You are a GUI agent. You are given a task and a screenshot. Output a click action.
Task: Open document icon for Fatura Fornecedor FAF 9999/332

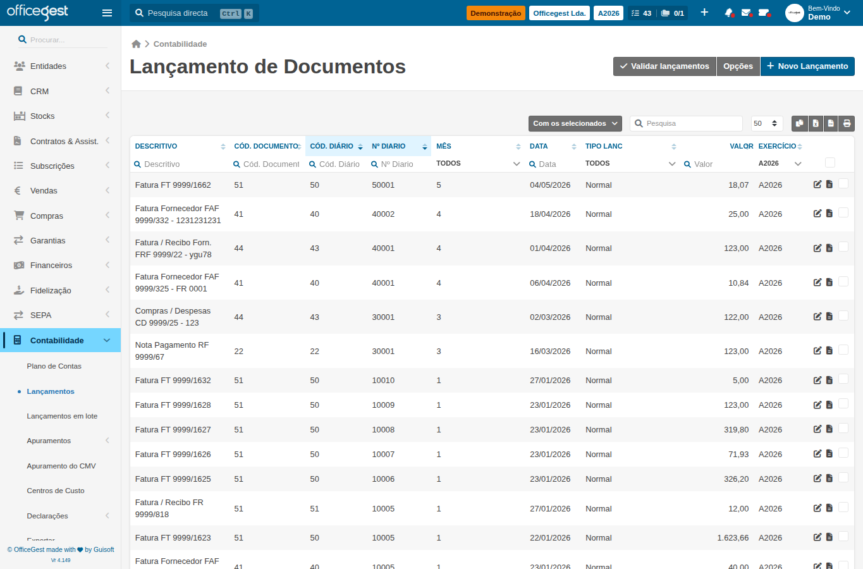[x=829, y=214]
